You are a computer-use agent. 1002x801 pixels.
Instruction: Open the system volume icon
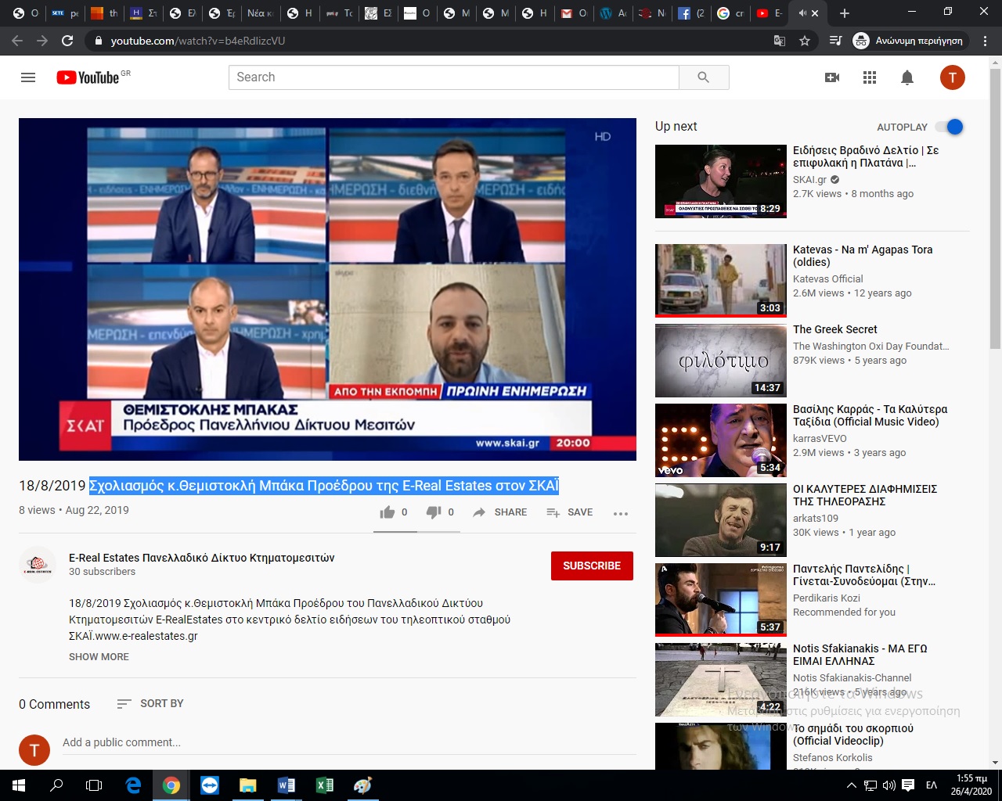pos(889,785)
